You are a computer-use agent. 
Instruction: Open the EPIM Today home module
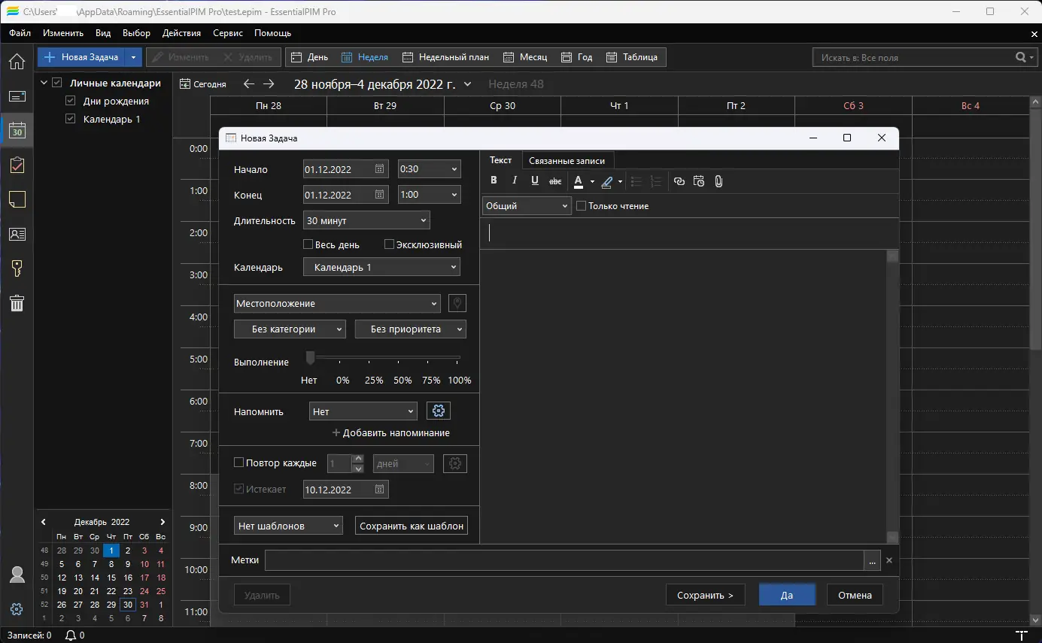(x=17, y=62)
